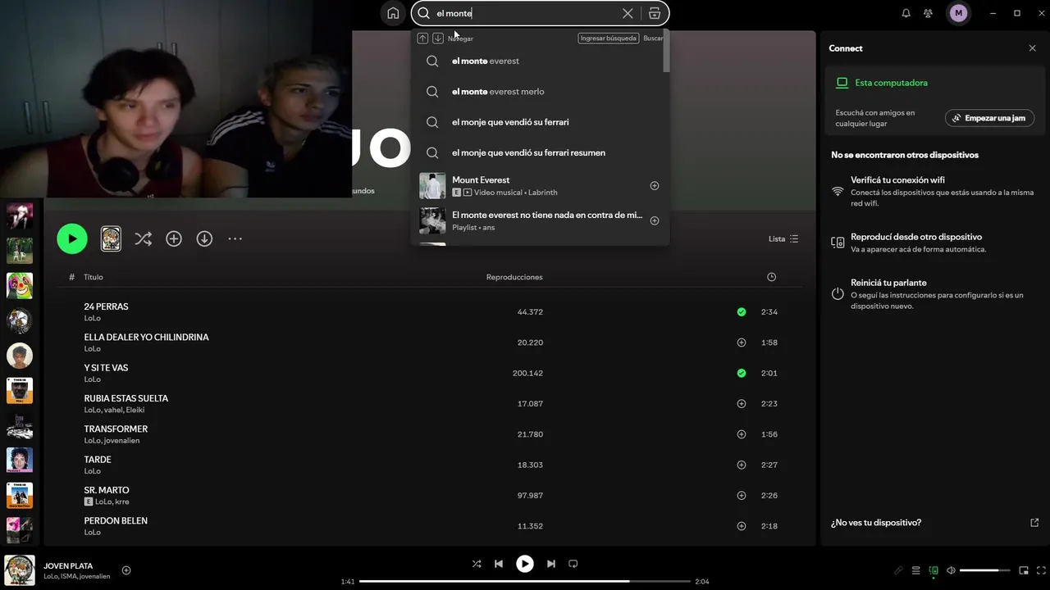Viewport: 1050px width, 590px height.
Task: Download with the arrow circle icon
Action: (204, 238)
